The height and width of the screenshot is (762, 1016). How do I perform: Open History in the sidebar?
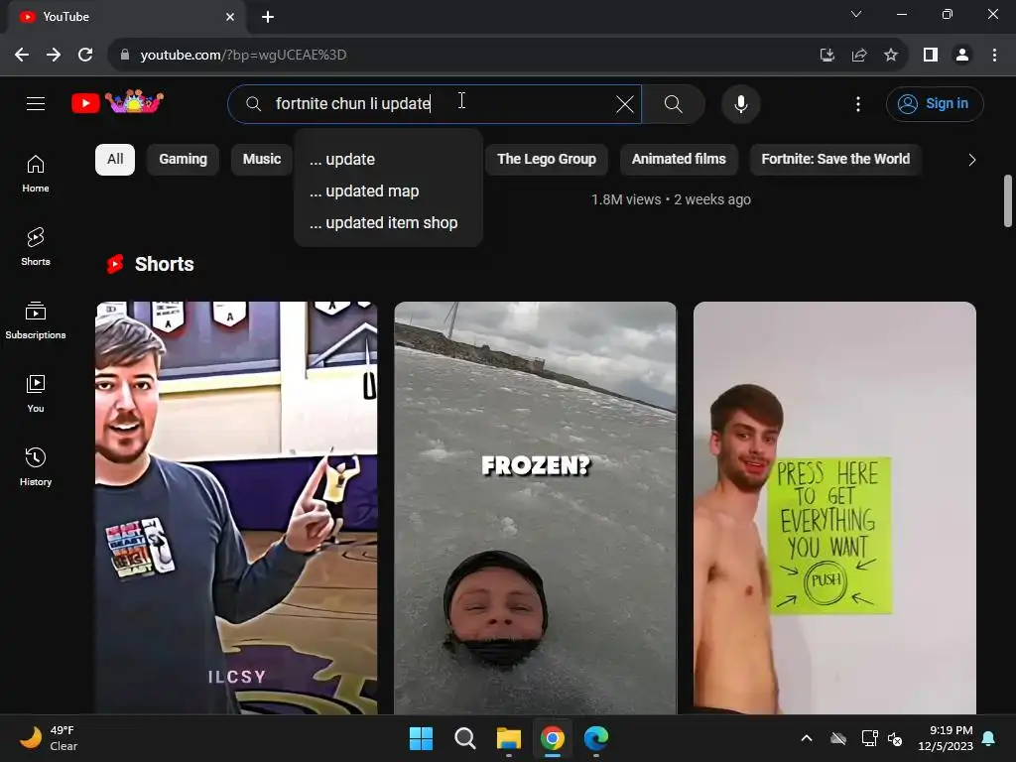(x=36, y=466)
